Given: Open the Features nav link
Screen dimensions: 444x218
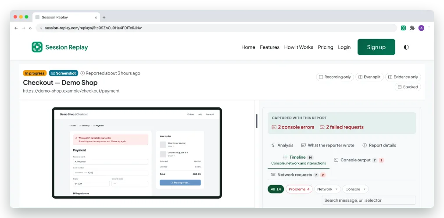Looking at the screenshot, I should [269, 47].
